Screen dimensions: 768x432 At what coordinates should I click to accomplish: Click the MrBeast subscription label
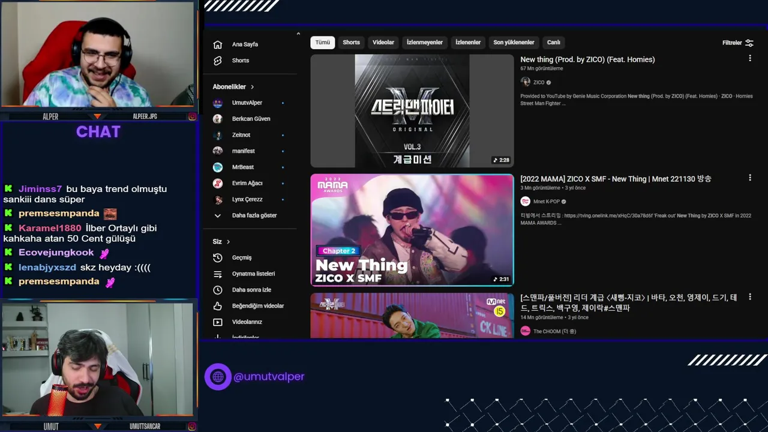[243, 167]
